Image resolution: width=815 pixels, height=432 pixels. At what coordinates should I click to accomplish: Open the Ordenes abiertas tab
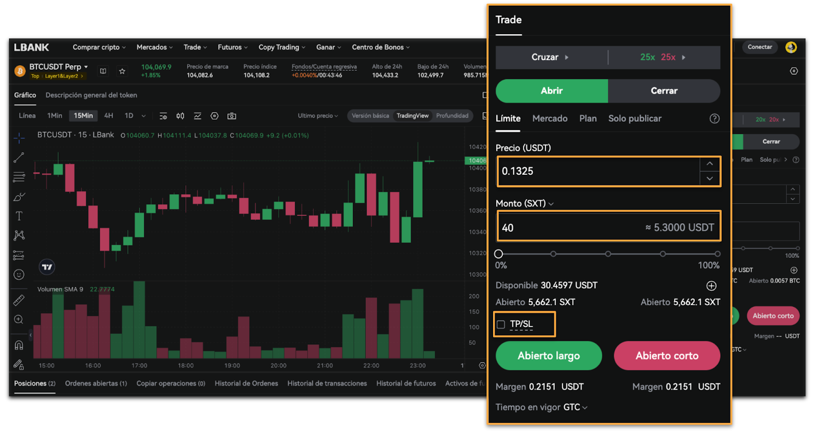[x=96, y=384]
